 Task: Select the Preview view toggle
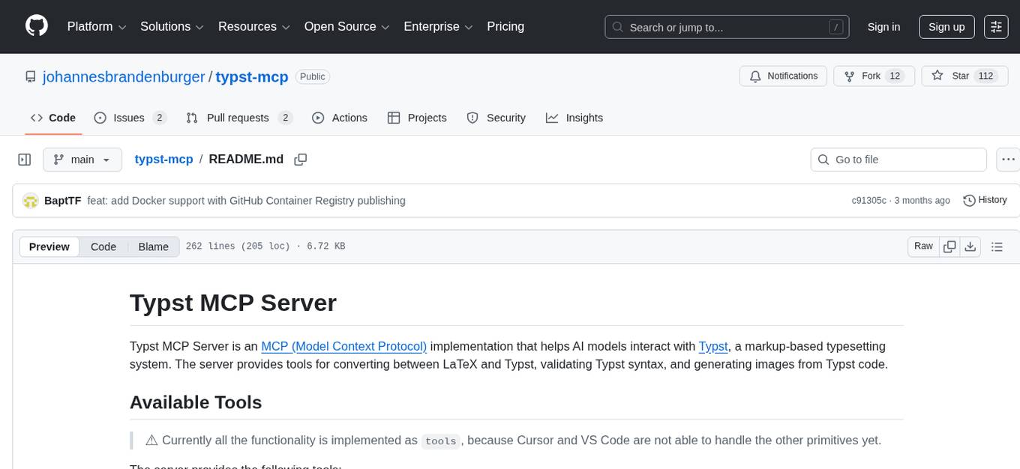49,246
